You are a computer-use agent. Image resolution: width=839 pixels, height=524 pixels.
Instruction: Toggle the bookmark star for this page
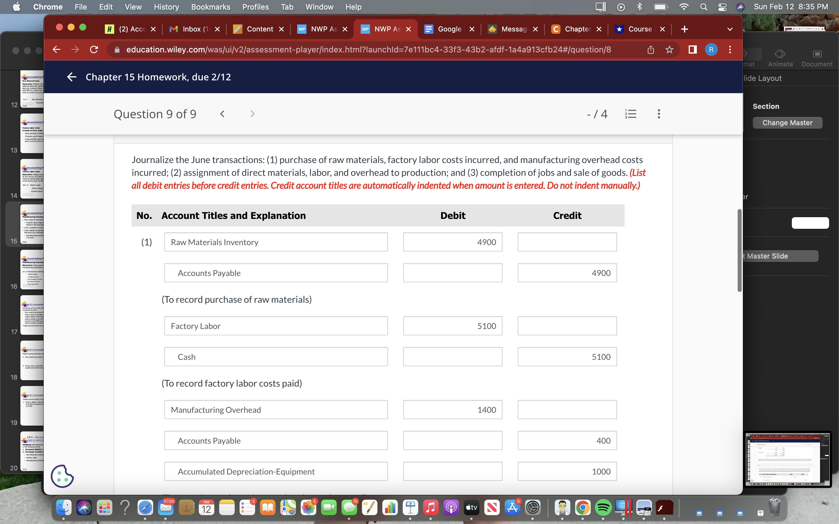click(x=669, y=49)
